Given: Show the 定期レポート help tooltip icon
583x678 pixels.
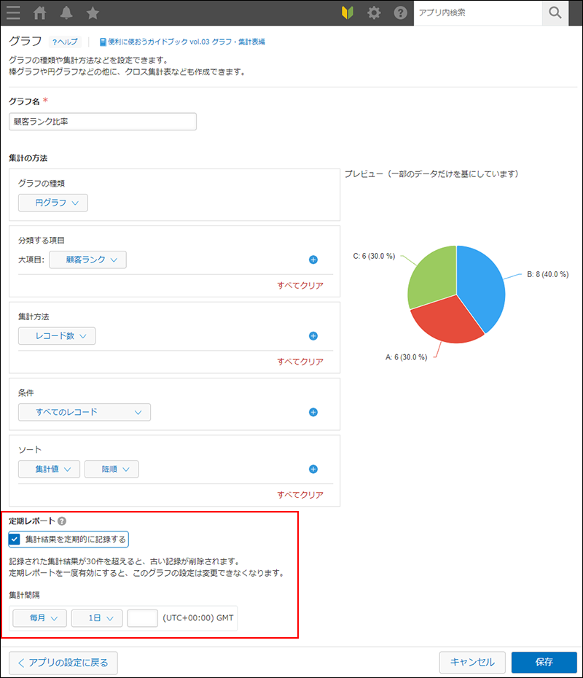Looking at the screenshot, I should click(x=62, y=521).
